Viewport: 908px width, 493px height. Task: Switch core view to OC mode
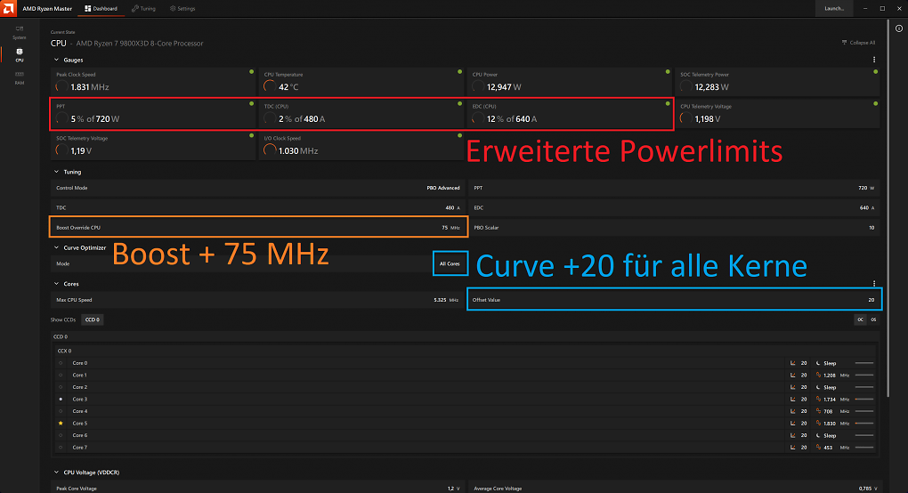point(861,319)
